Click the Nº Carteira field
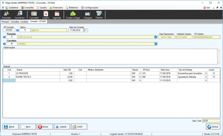This screenshot has height=136, width=223. (x=207, y=37)
